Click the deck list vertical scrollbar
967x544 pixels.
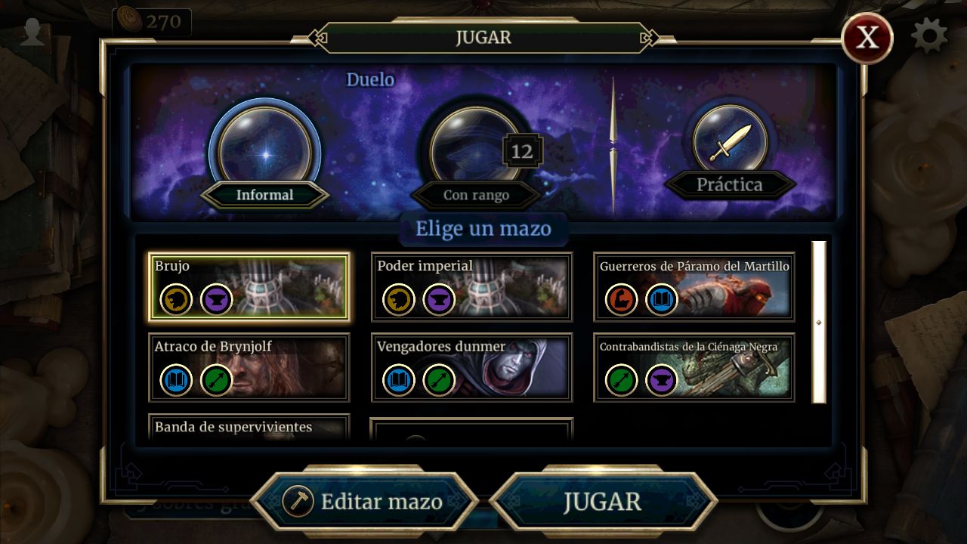click(819, 323)
